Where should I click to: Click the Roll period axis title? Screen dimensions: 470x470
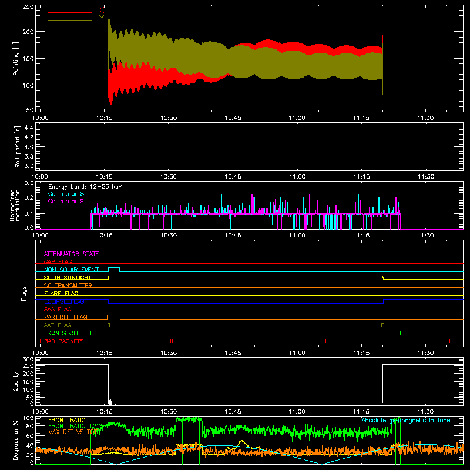tap(17, 146)
